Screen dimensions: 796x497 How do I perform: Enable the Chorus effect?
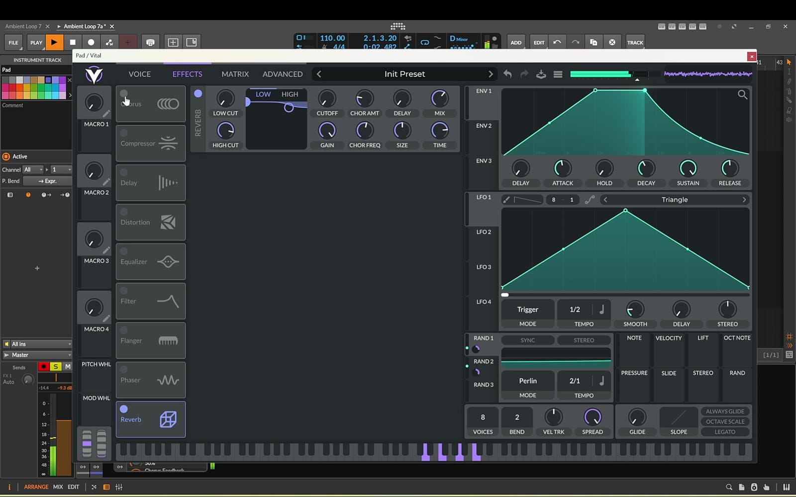click(x=124, y=93)
